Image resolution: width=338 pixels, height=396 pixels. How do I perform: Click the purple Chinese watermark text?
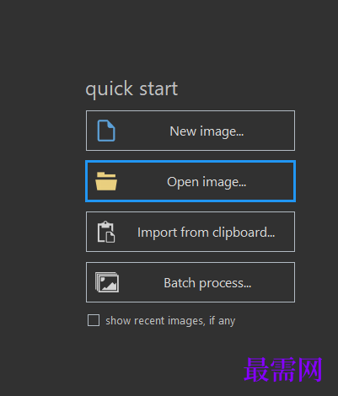tap(283, 370)
